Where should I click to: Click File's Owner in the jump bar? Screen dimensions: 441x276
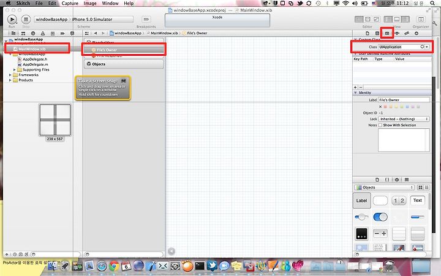[195, 33]
